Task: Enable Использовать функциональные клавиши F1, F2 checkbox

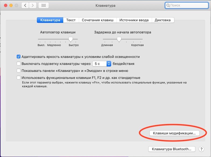Action: coord(19,78)
